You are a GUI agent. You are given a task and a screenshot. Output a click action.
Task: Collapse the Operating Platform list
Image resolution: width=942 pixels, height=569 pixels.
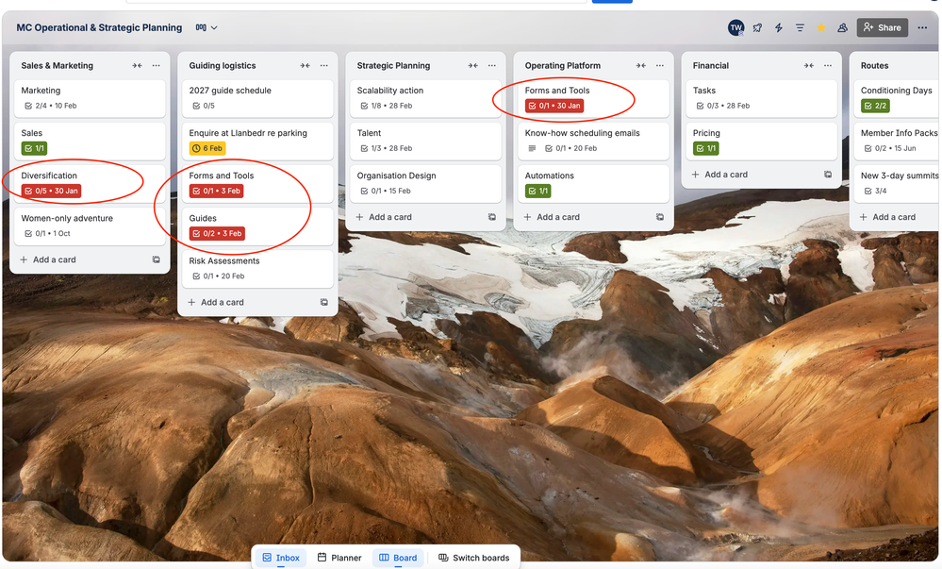point(641,65)
